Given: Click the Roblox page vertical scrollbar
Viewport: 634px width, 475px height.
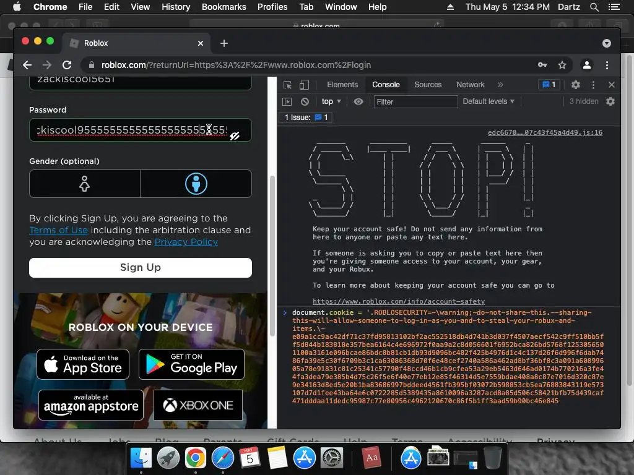Looking at the screenshot, I should pyautogui.click(x=272, y=257).
